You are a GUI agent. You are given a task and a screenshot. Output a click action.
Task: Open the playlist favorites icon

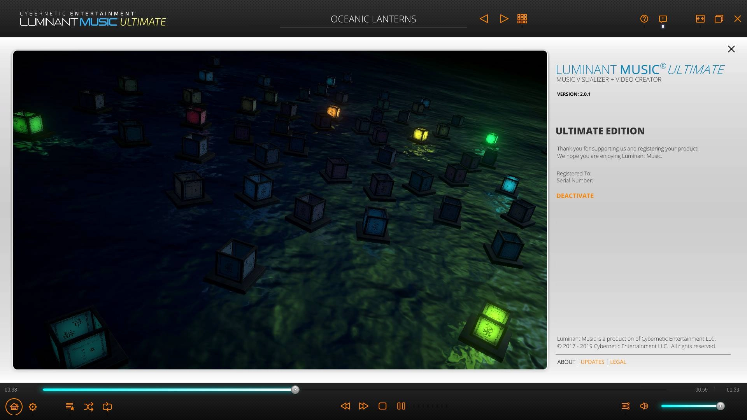(70, 406)
